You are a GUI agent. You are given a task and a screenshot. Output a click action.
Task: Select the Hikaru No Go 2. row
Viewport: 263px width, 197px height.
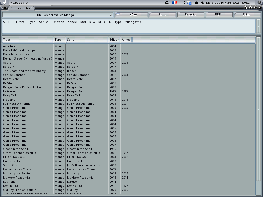[x=129, y=157]
